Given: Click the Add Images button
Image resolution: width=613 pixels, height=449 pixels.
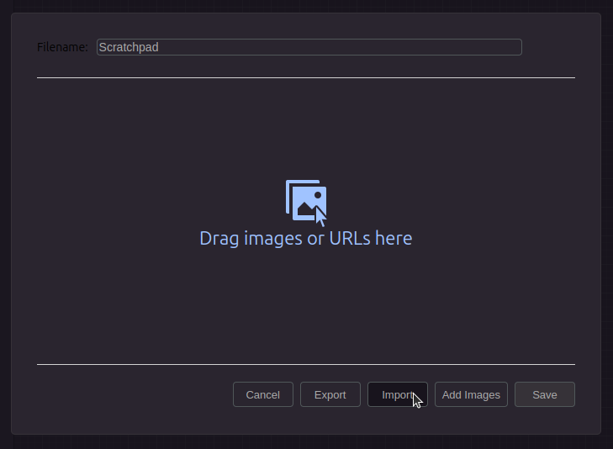Looking at the screenshot, I should pos(471,394).
